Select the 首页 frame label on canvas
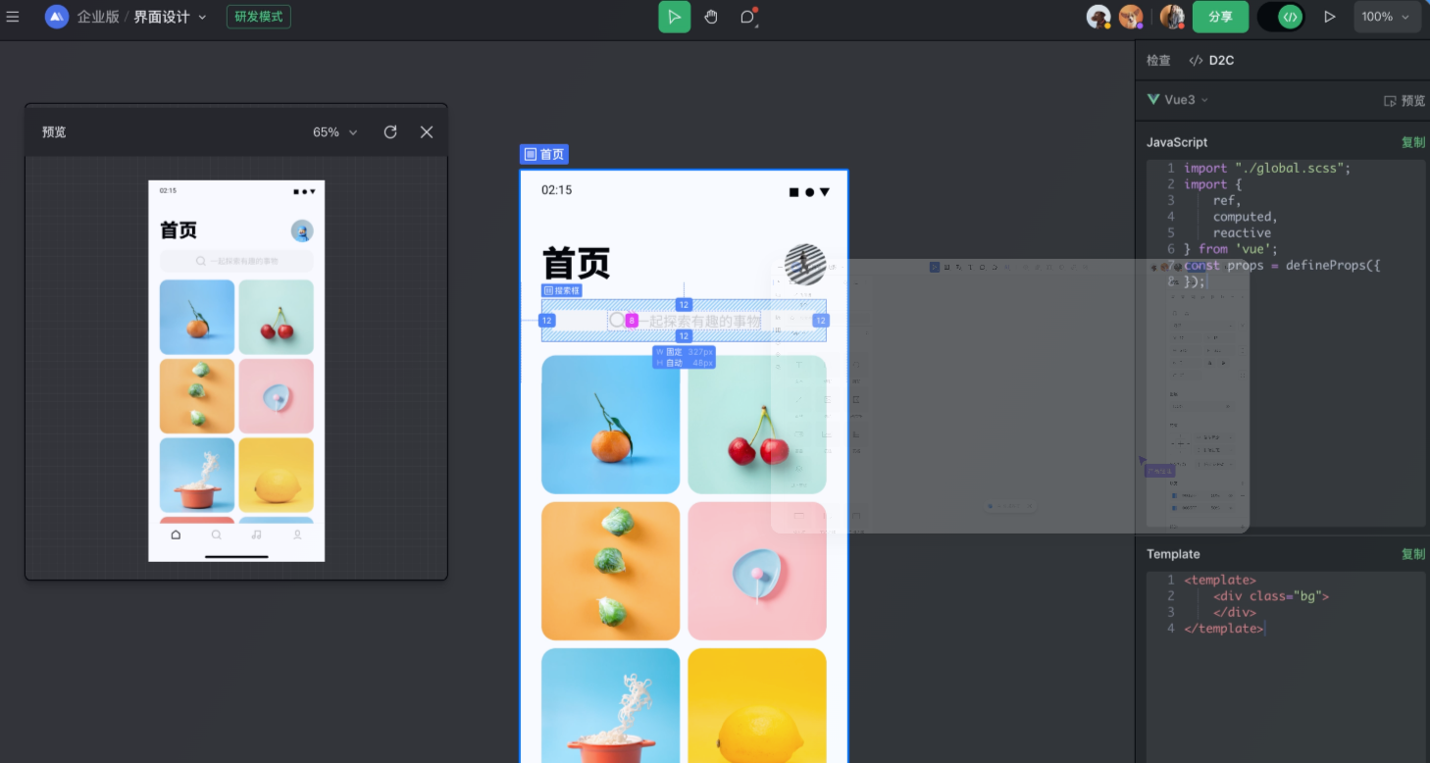This screenshot has width=1430, height=763. click(x=544, y=154)
